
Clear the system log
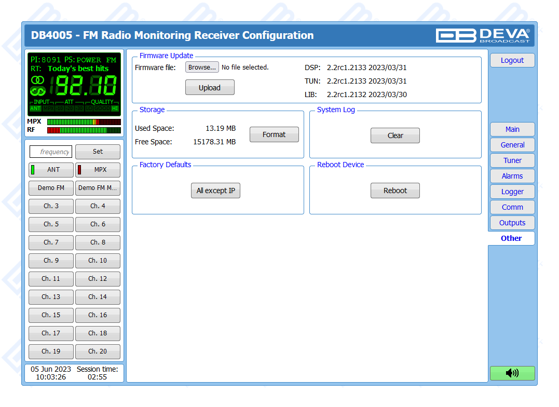coord(395,135)
